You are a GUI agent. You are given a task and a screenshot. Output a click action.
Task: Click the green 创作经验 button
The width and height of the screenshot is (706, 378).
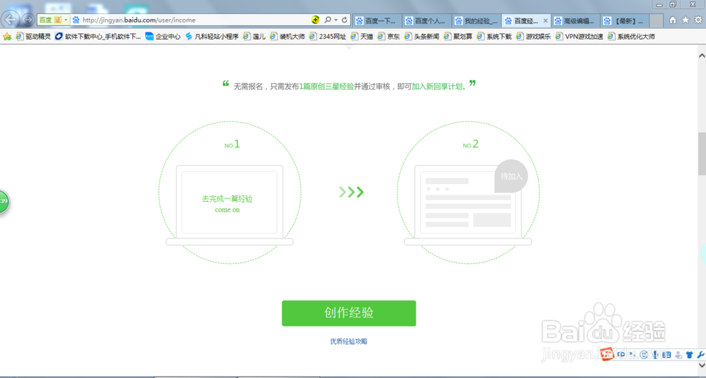coord(349,313)
